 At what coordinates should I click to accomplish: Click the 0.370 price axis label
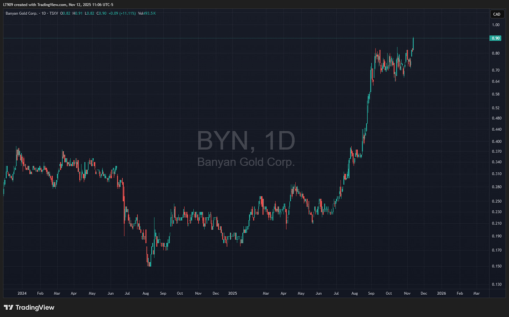click(496, 151)
